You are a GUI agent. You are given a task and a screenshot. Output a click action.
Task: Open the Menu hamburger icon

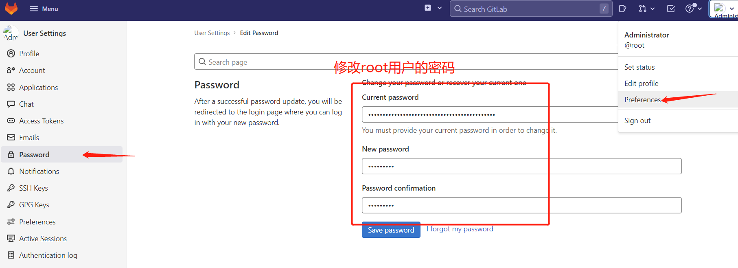34,9
